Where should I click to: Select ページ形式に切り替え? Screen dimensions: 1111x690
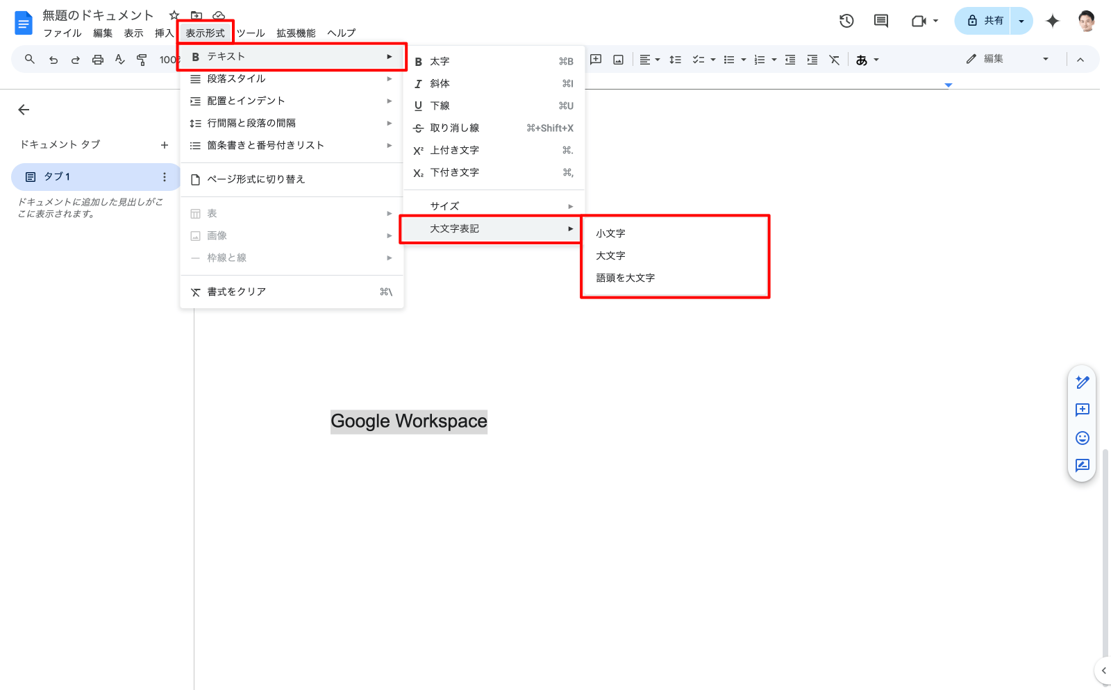pyautogui.click(x=292, y=179)
